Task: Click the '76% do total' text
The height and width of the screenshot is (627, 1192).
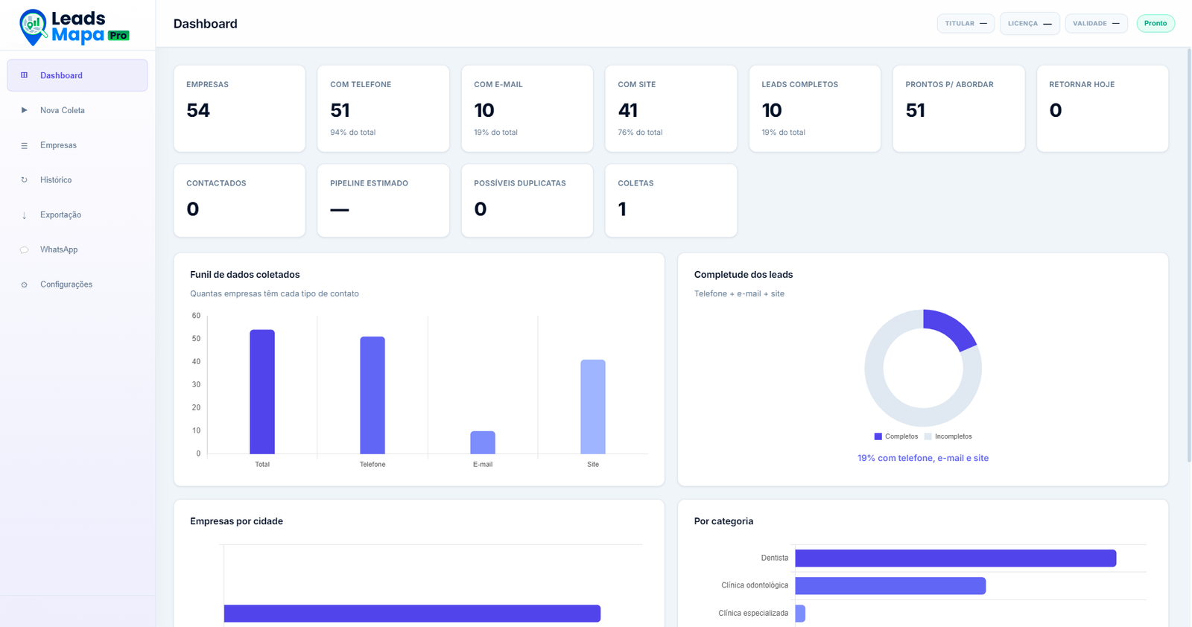Action: (x=640, y=133)
